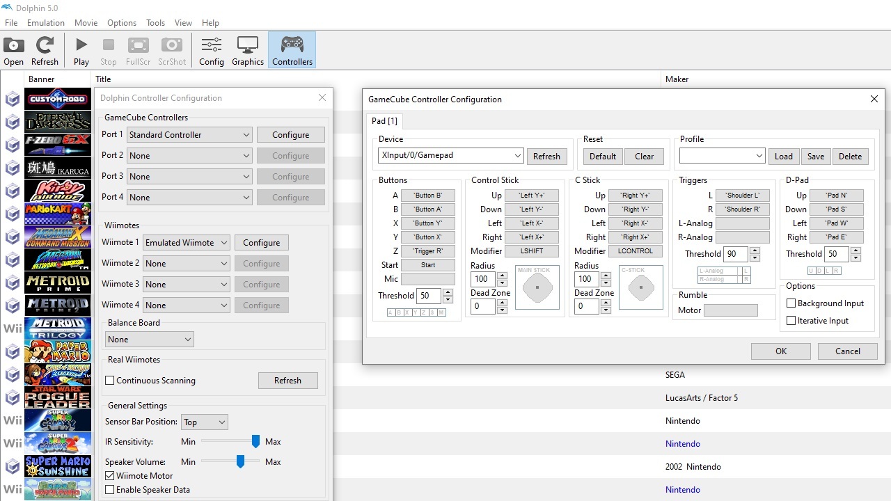Image resolution: width=891 pixels, height=501 pixels.
Task: Click the Clear reset button
Action: pos(645,157)
